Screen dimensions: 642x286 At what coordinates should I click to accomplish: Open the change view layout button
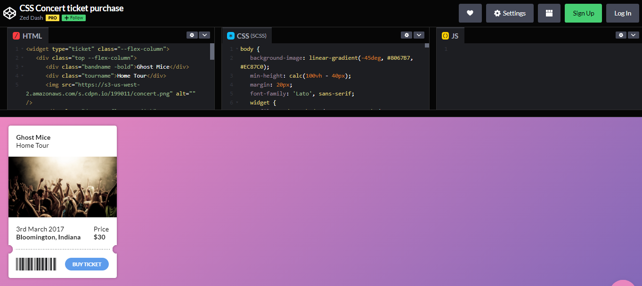pyautogui.click(x=549, y=13)
